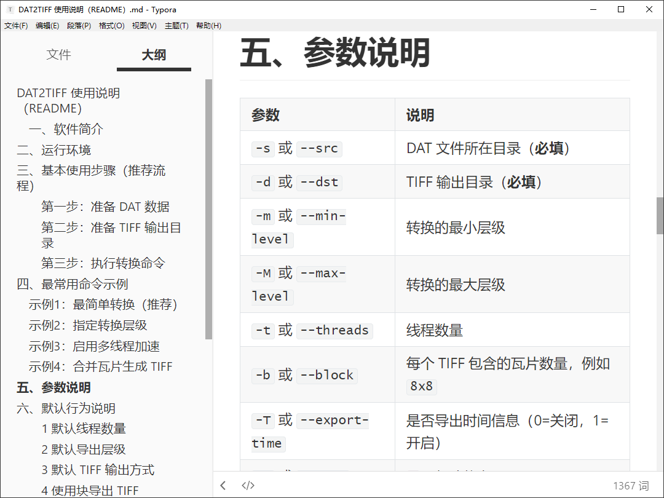This screenshot has width=664, height=498.
Task: Click the sidebar collapse arrow icon
Action: click(x=223, y=485)
